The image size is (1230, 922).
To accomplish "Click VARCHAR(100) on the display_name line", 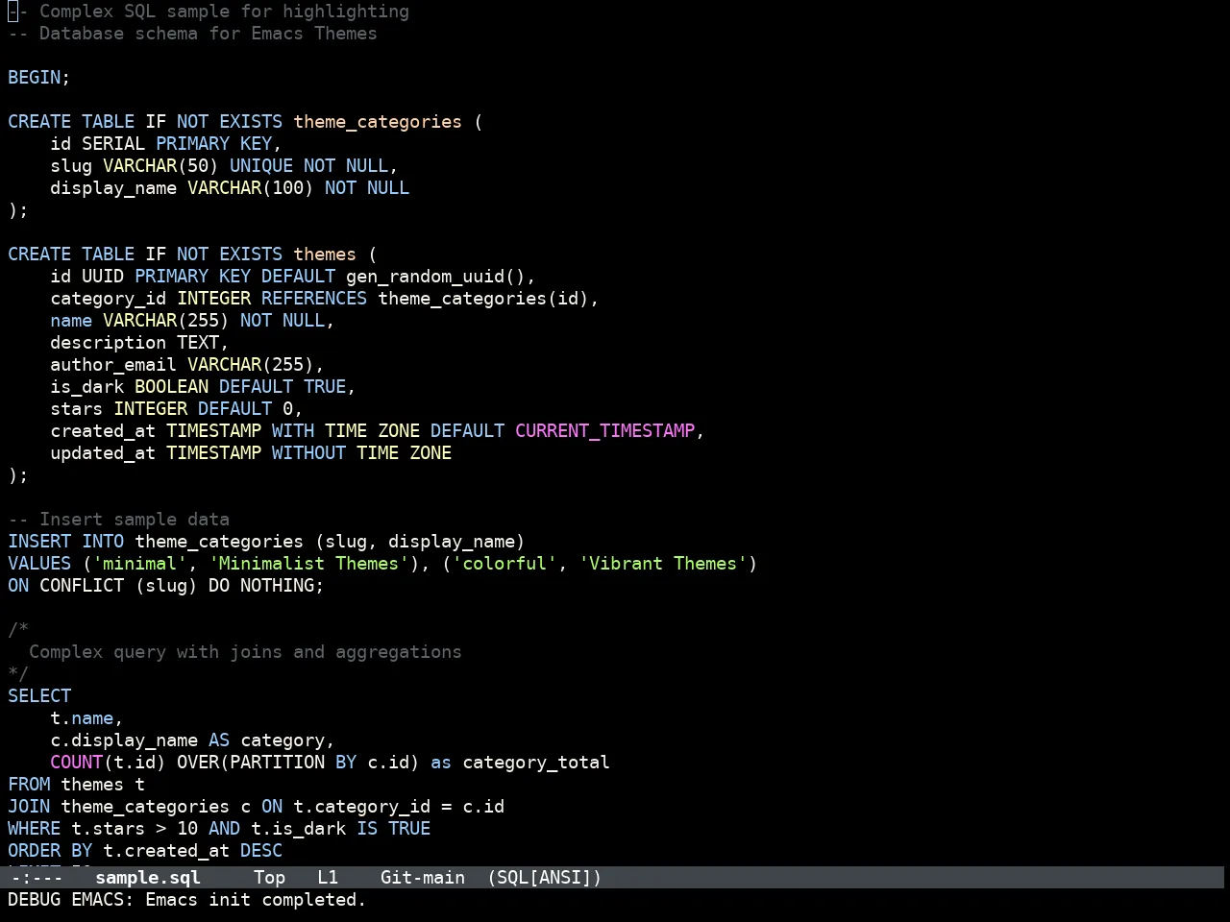I will (251, 188).
